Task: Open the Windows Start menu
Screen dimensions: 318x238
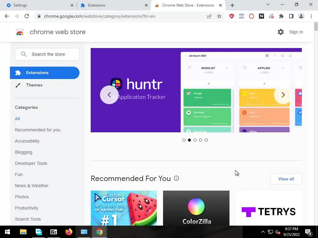Action: coord(7,232)
